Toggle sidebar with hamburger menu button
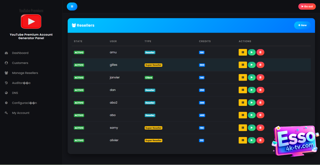320x165 pixels. click(x=72, y=6)
